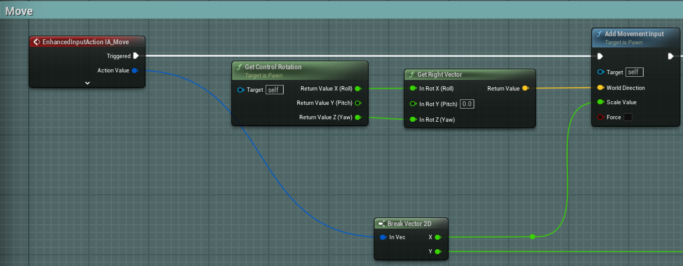Image resolution: width=683 pixels, height=266 pixels.
Task: Click the function icon on Add Movement Input
Action: click(599, 34)
